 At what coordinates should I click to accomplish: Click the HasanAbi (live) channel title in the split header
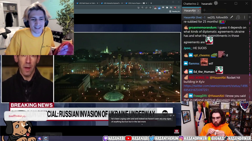[x=195, y=17]
